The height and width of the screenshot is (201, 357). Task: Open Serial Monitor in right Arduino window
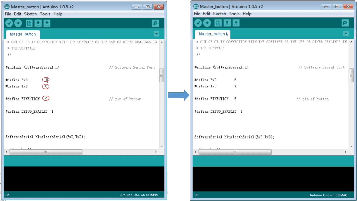tap(345, 23)
